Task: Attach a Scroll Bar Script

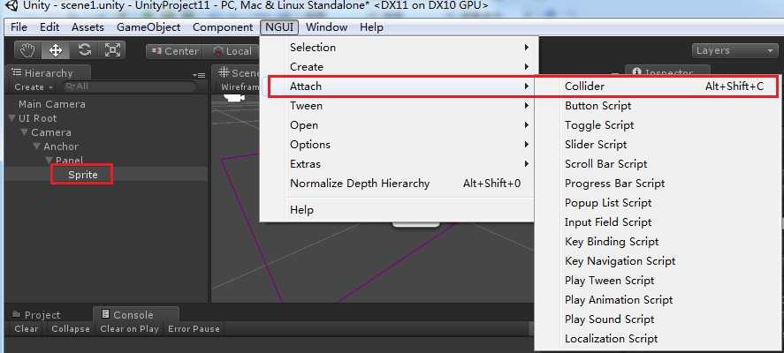Action: point(658,164)
